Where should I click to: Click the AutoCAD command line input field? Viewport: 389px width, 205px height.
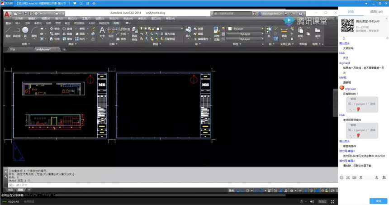pyautogui.click(x=90, y=185)
